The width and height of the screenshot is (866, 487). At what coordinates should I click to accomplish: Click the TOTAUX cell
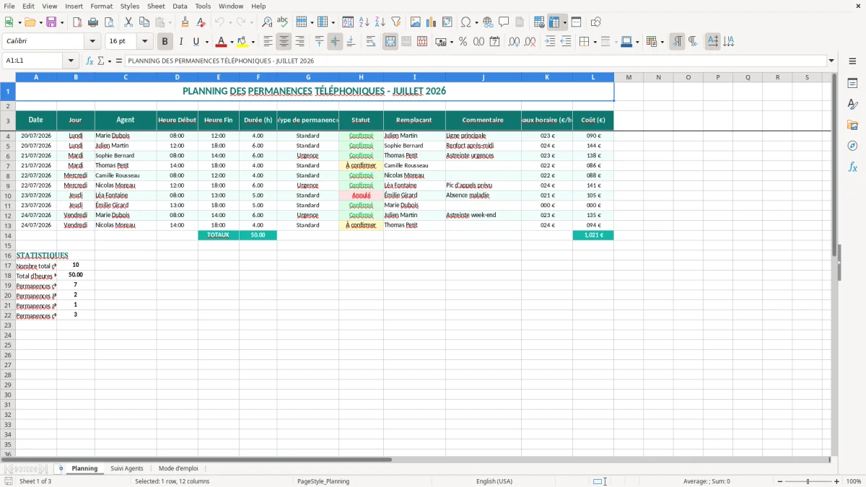click(x=219, y=235)
